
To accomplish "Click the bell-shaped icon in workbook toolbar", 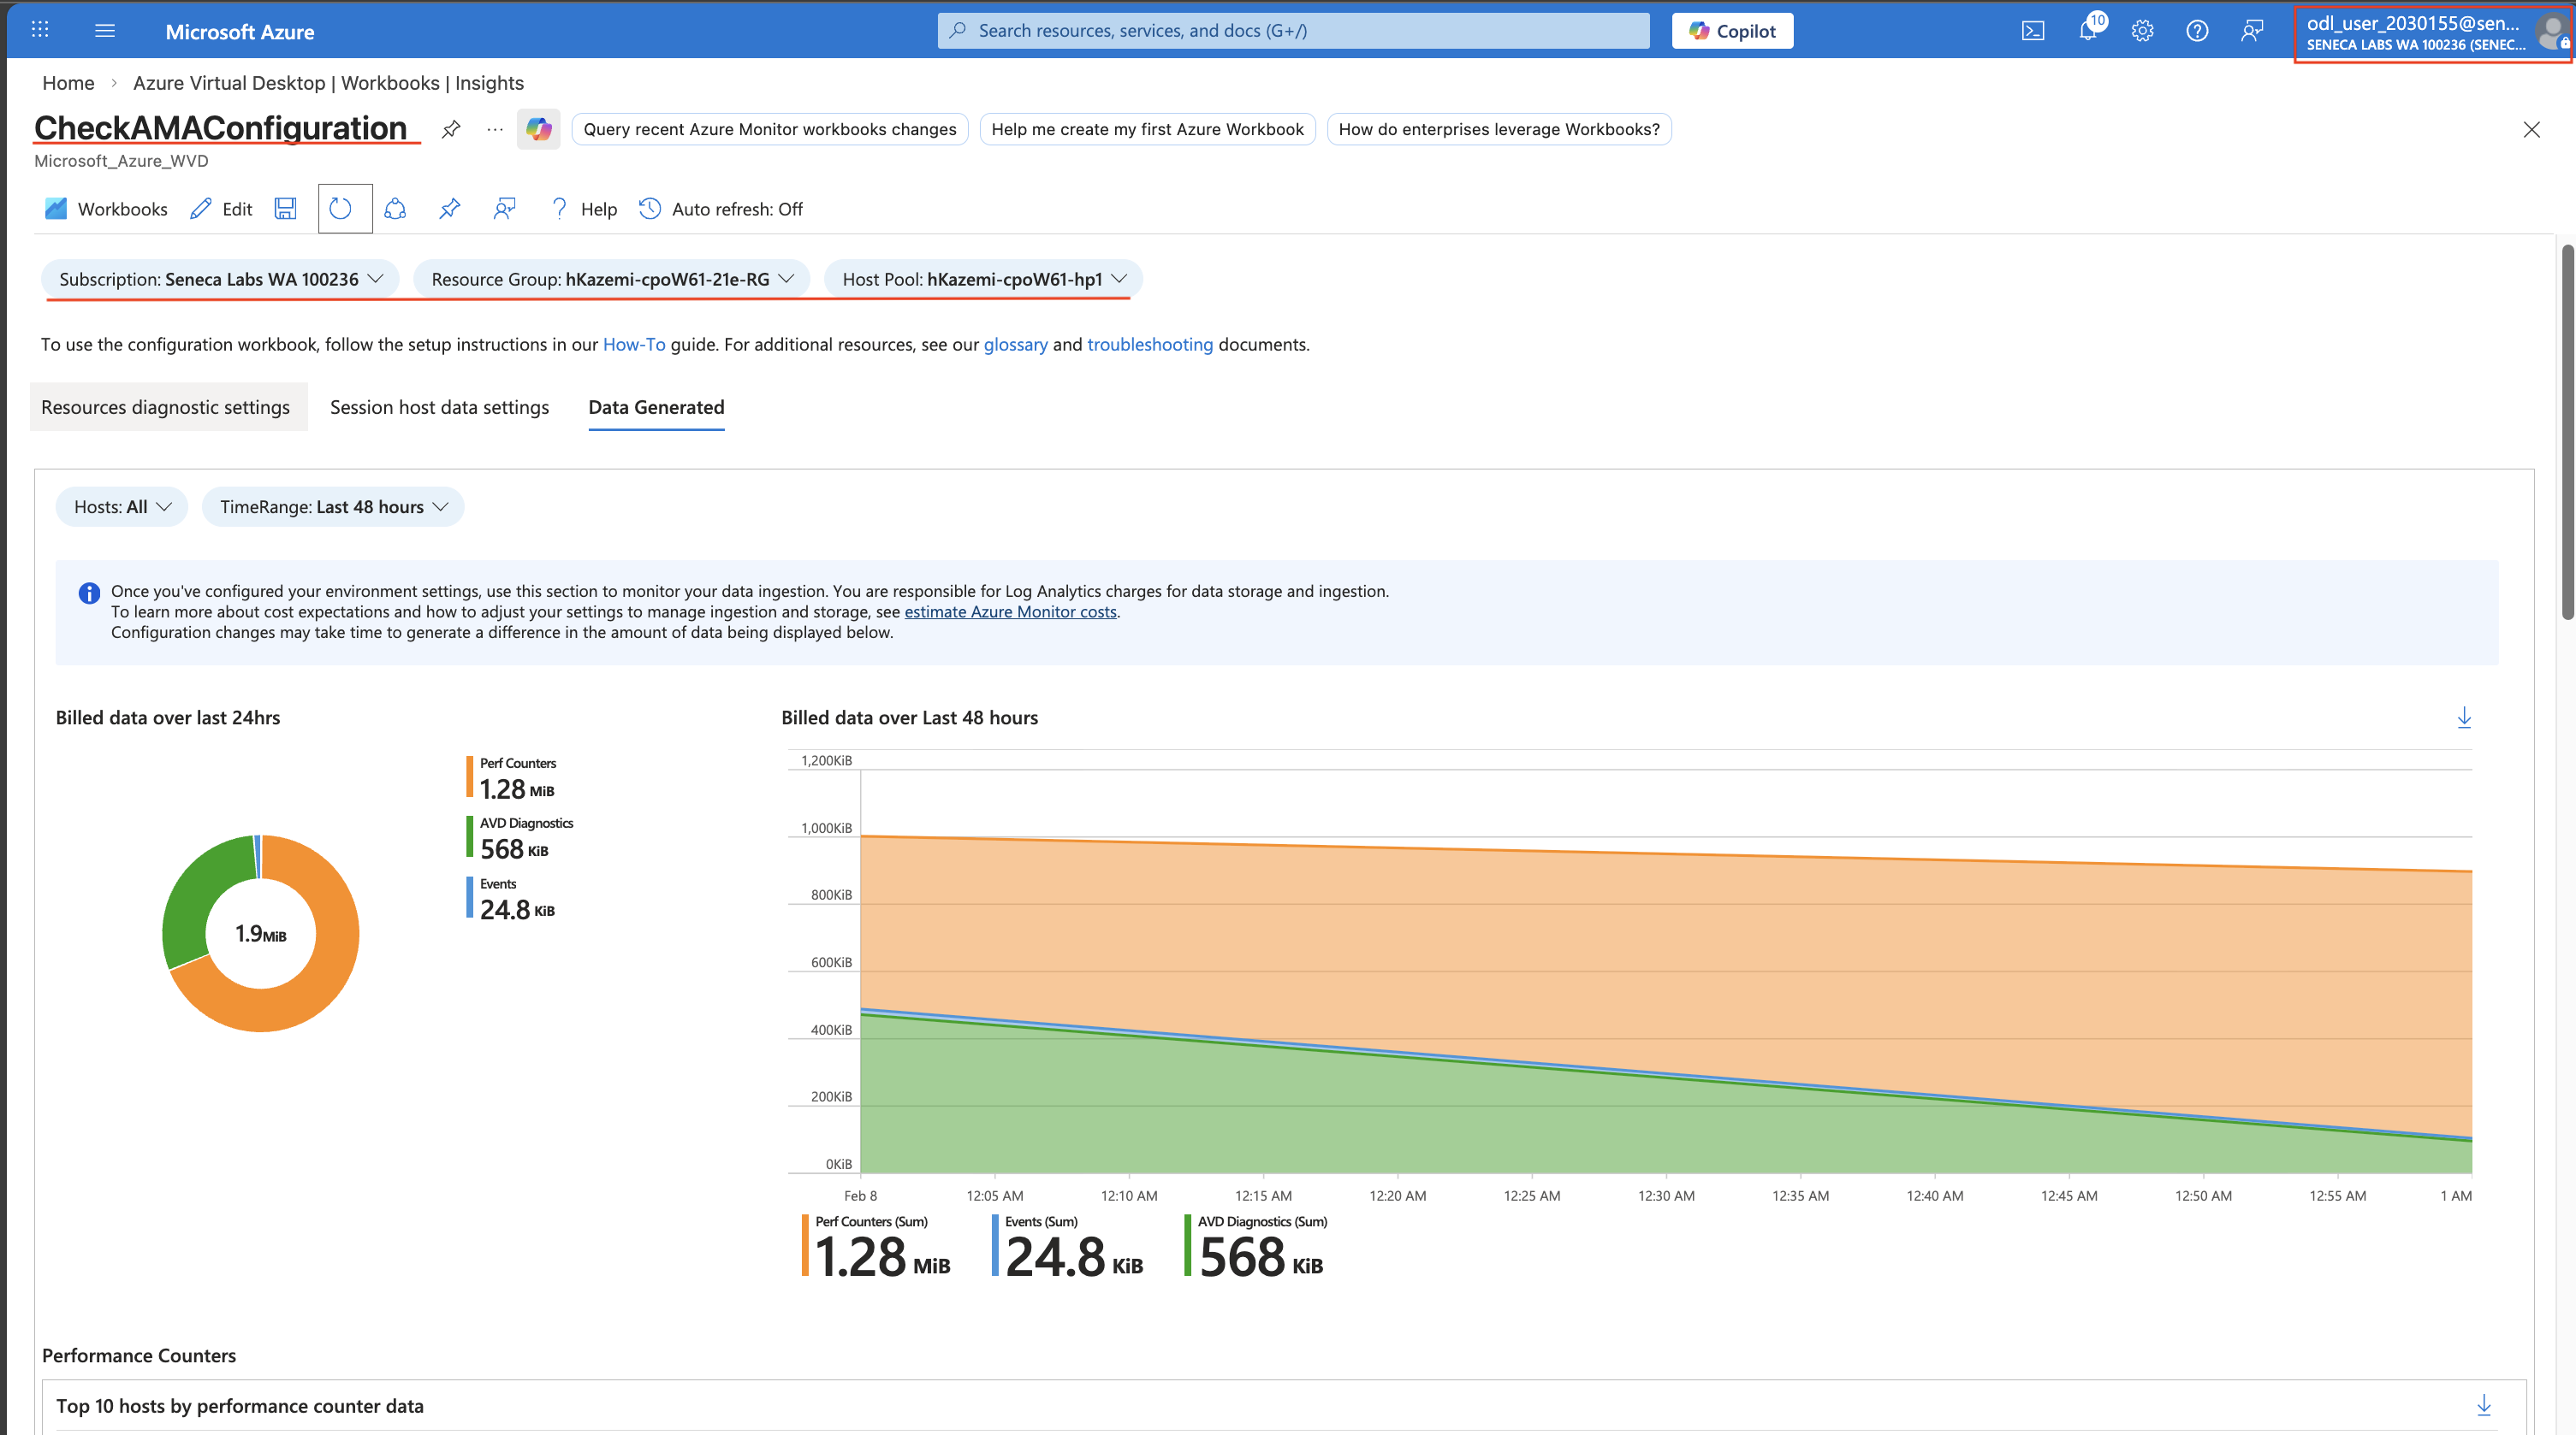I will (396, 209).
